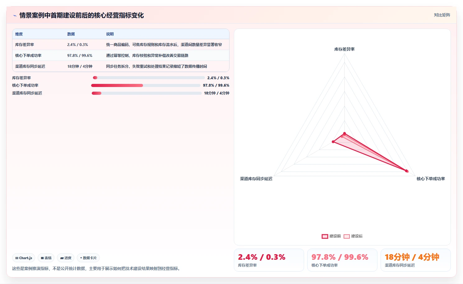Image resolution: width=463 pixels, height=284 pixels.
Task: Open the 2.4% / 0.3% data card
Action: [x=269, y=260]
